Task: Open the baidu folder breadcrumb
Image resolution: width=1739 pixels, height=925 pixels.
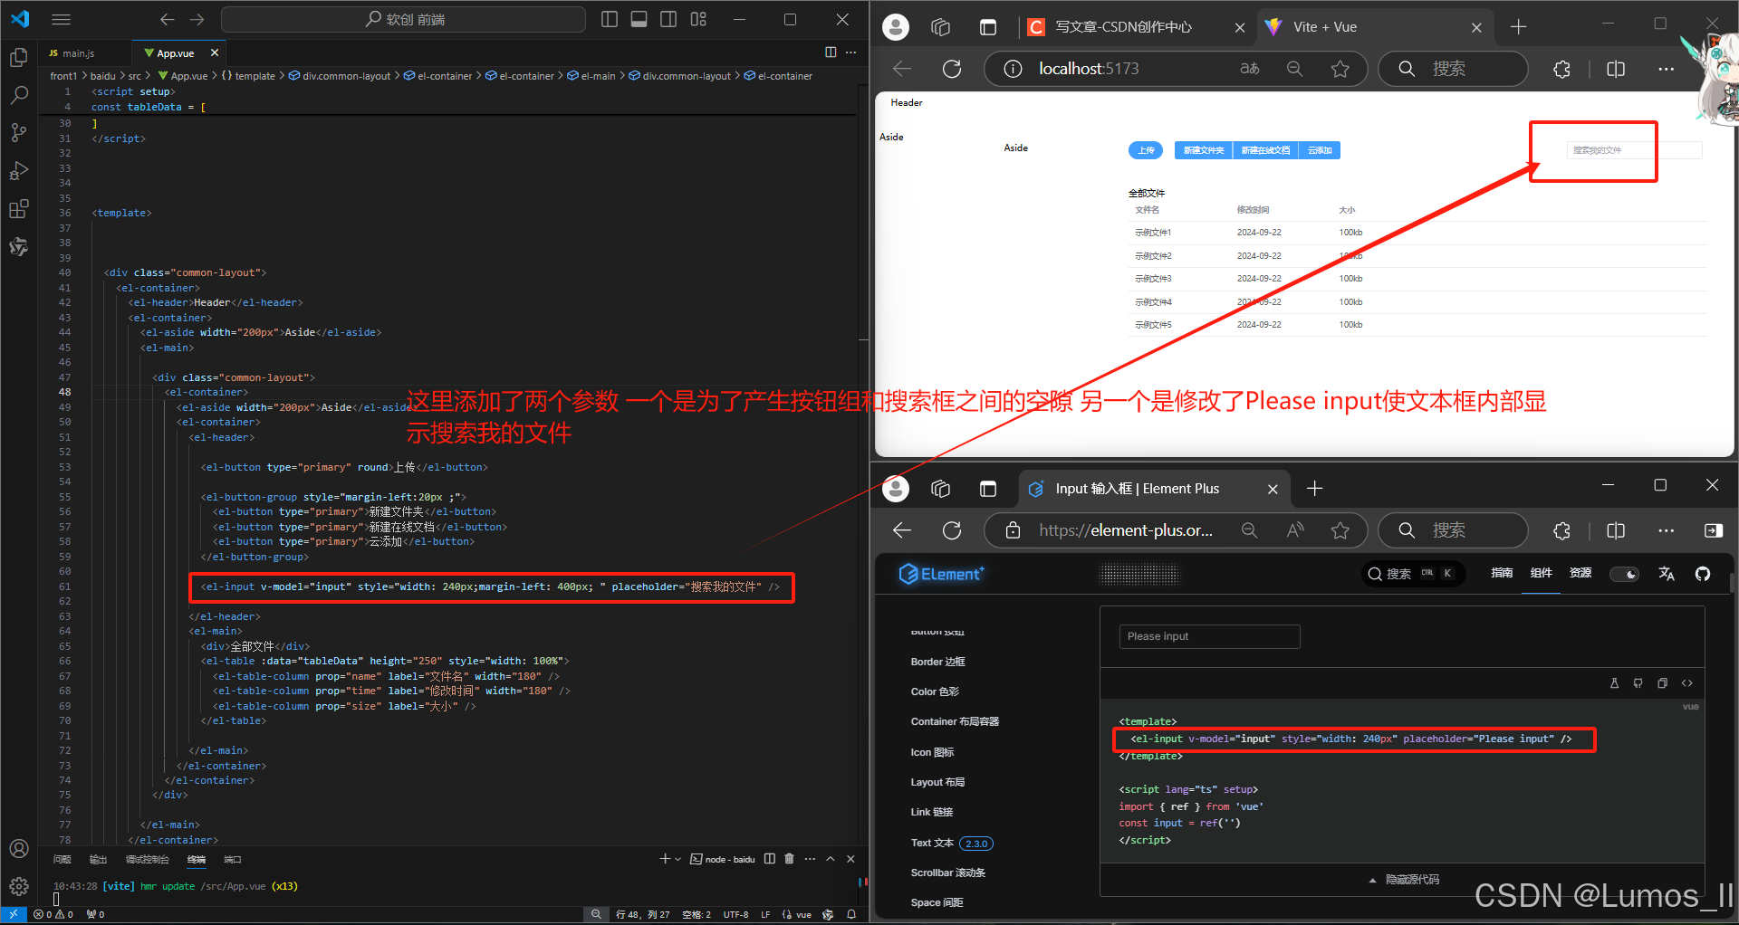Action: point(102,76)
